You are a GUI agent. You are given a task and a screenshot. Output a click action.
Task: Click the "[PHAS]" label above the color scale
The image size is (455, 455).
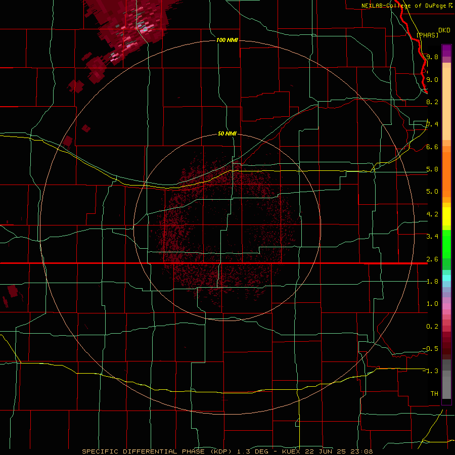click(427, 35)
